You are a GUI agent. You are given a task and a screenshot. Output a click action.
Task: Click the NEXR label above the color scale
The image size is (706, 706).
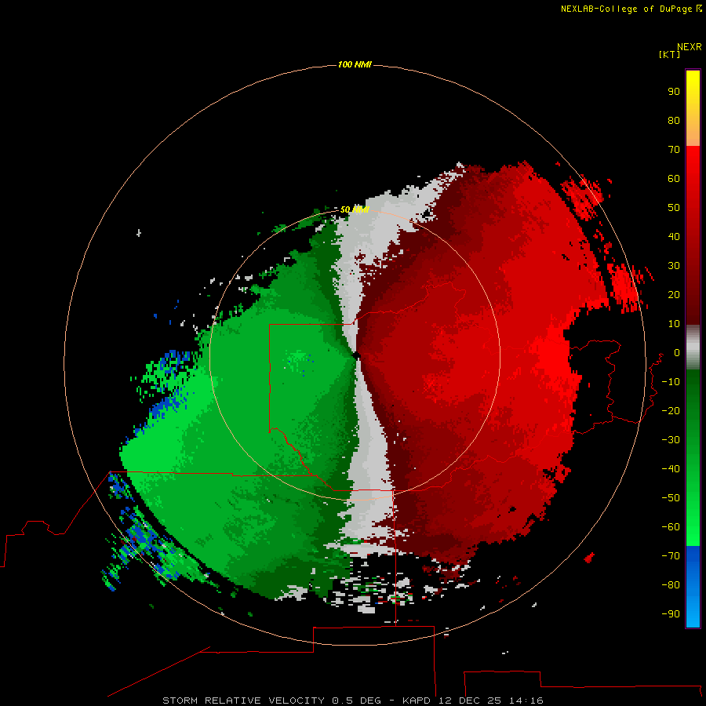[690, 46]
